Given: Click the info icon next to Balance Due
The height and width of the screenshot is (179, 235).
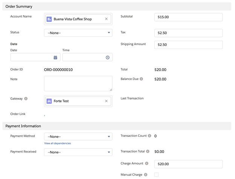Looking at the screenshot, I should coord(142,79).
